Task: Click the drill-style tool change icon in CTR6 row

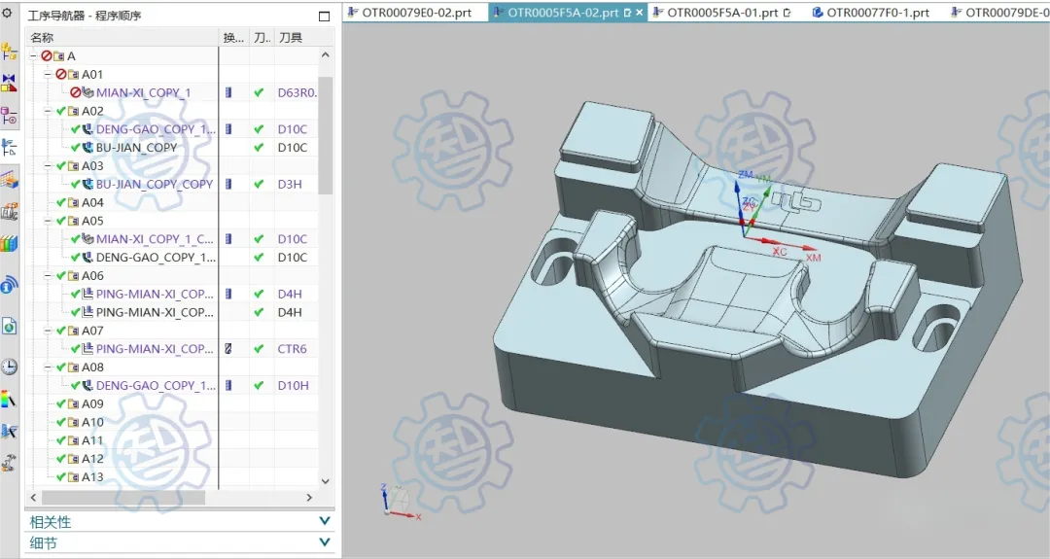Action: tap(228, 348)
